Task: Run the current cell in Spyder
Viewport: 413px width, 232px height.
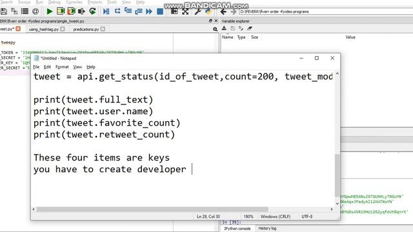Action: pyautogui.click(x=61, y=12)
